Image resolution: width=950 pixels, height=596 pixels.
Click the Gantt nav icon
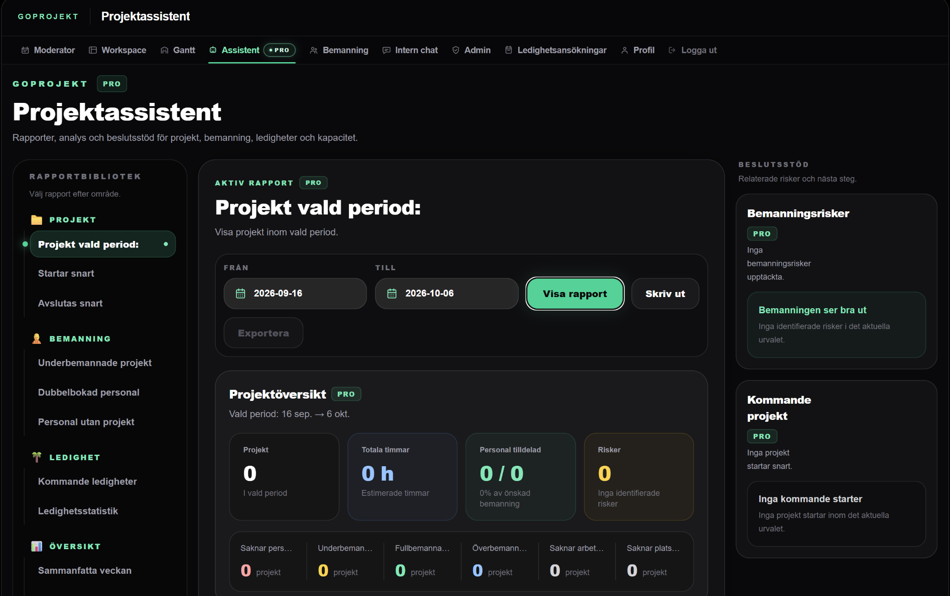tap(164, 50)
